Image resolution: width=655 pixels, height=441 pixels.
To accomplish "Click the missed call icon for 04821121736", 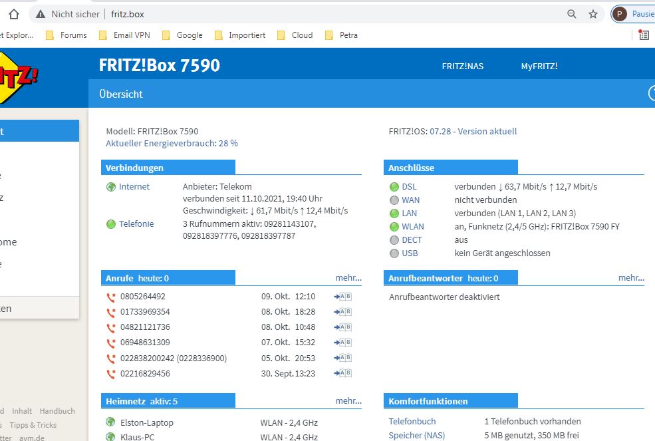I will (110, 328).
